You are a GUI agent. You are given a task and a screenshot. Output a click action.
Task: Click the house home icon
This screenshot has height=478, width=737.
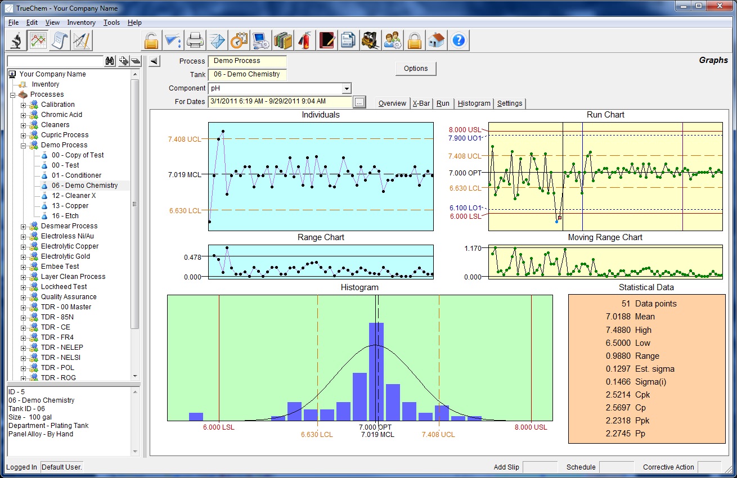[x=437, y=40]
